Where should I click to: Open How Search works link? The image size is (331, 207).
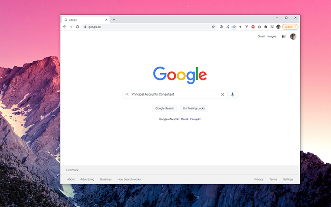(x=129, y=179)
